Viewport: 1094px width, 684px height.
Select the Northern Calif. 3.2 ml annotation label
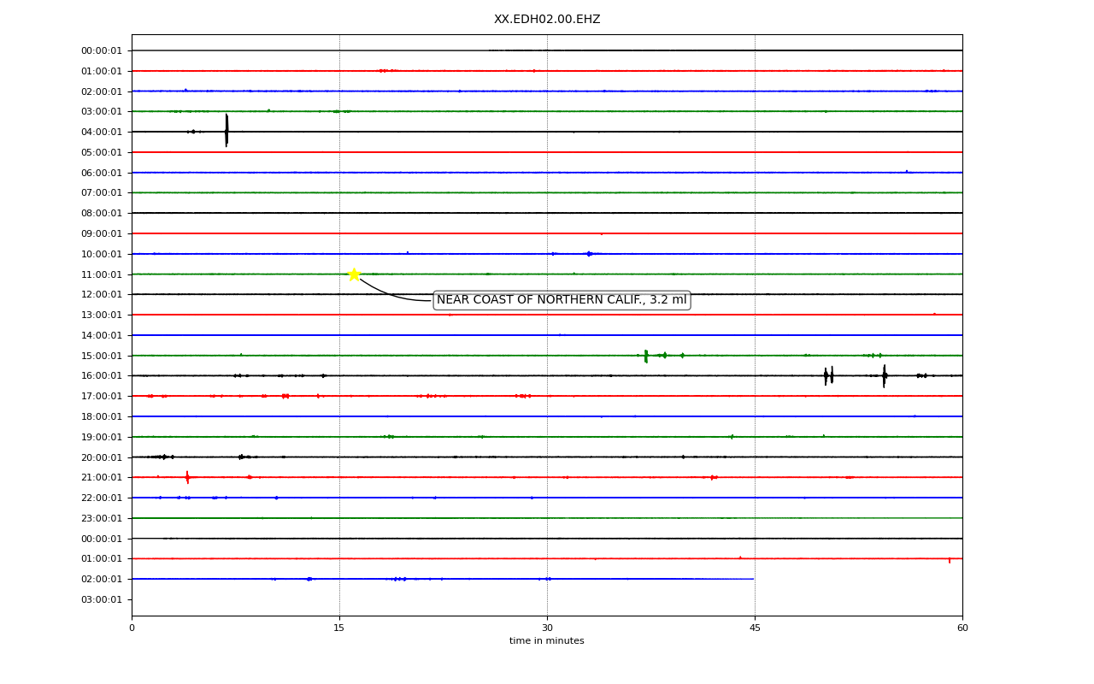click(x=562, y=300)
